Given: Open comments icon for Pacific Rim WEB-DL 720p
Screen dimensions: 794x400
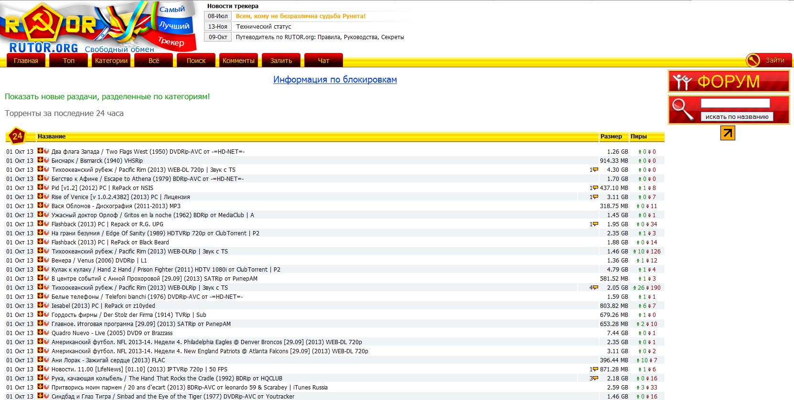Looking at the screenshot, I should click(595, 169).
